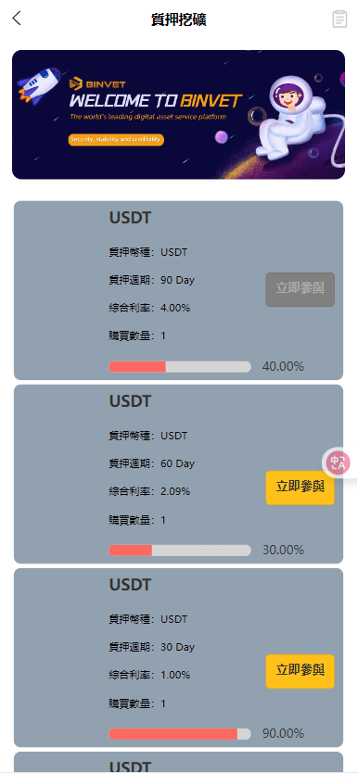Select the 90 Day USDT card title
Screen dimensions: 358x773
pyautogui.click(x=130, y=218)
